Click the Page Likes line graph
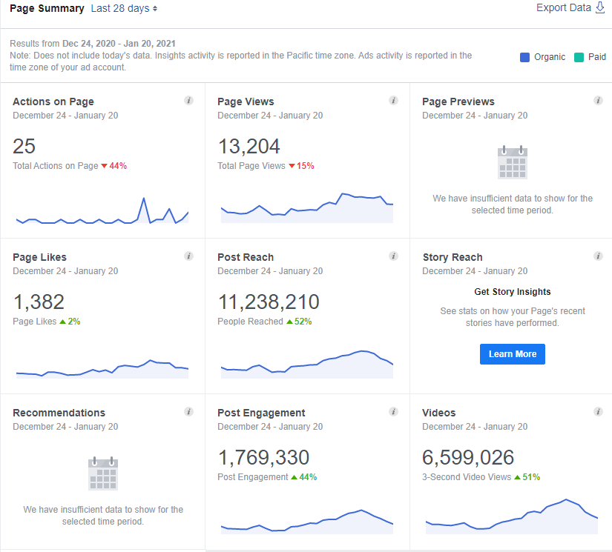 [102, 369]
